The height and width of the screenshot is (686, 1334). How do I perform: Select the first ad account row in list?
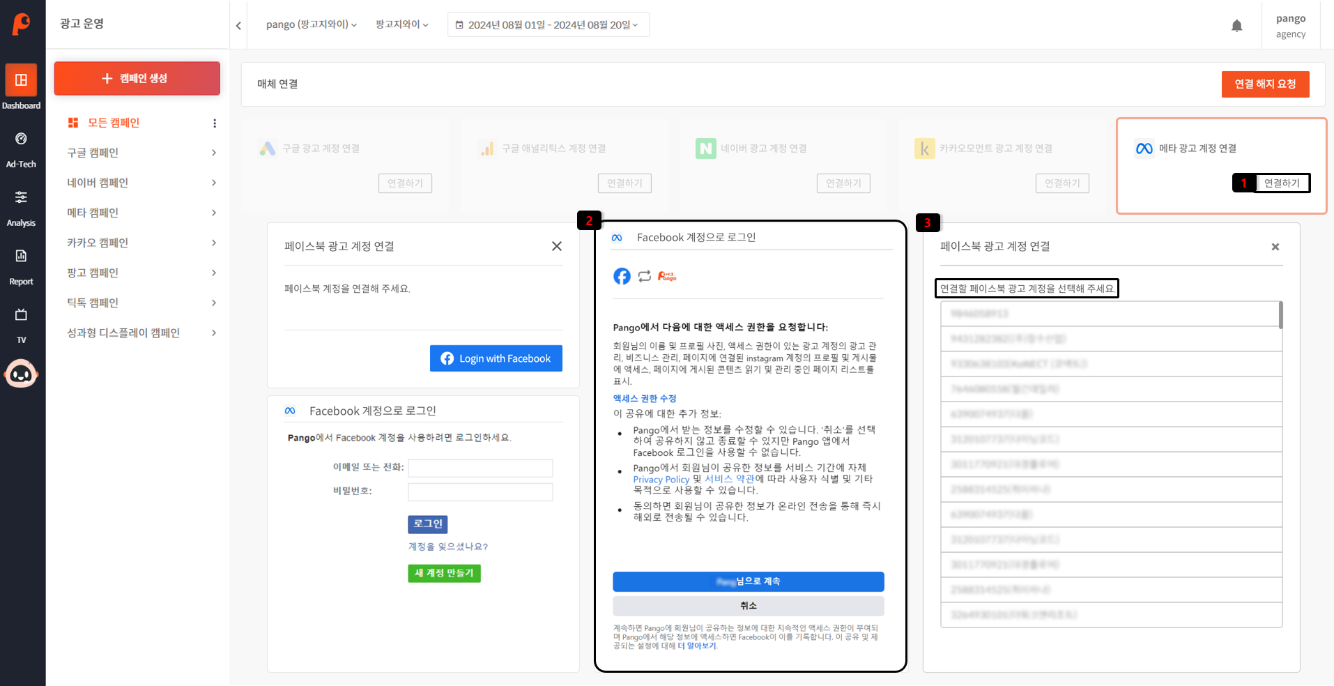(x=1110, y=314)
